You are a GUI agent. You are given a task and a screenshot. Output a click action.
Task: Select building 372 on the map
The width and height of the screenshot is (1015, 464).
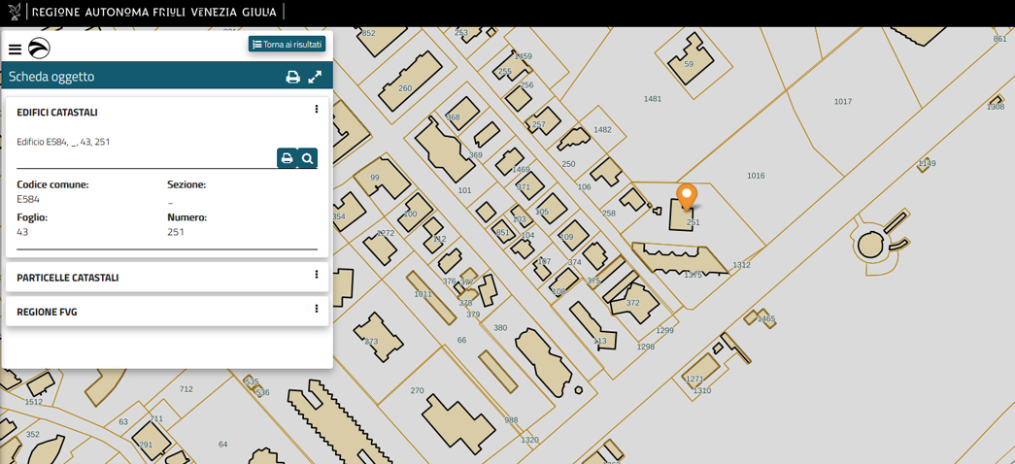click(x=631, y=302)
